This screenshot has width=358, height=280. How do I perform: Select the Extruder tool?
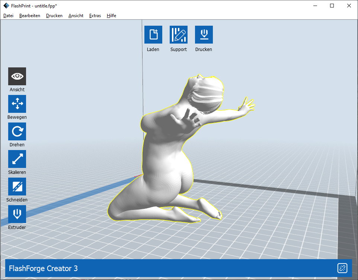17,214
